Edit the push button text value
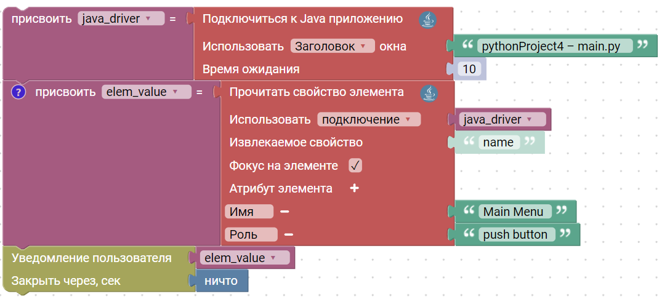This screenshot has width=662, height=307. point(517,234)
